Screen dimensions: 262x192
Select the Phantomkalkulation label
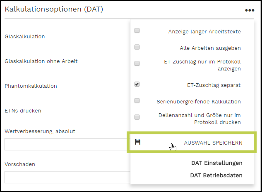(31, 86)
